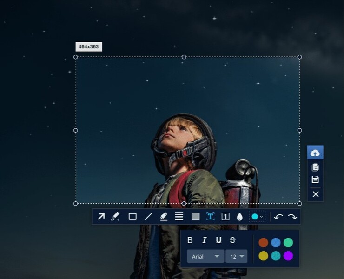Expand the cyan color picker dropdown
This screenshot has height=279, width=344.
point(258,217)
